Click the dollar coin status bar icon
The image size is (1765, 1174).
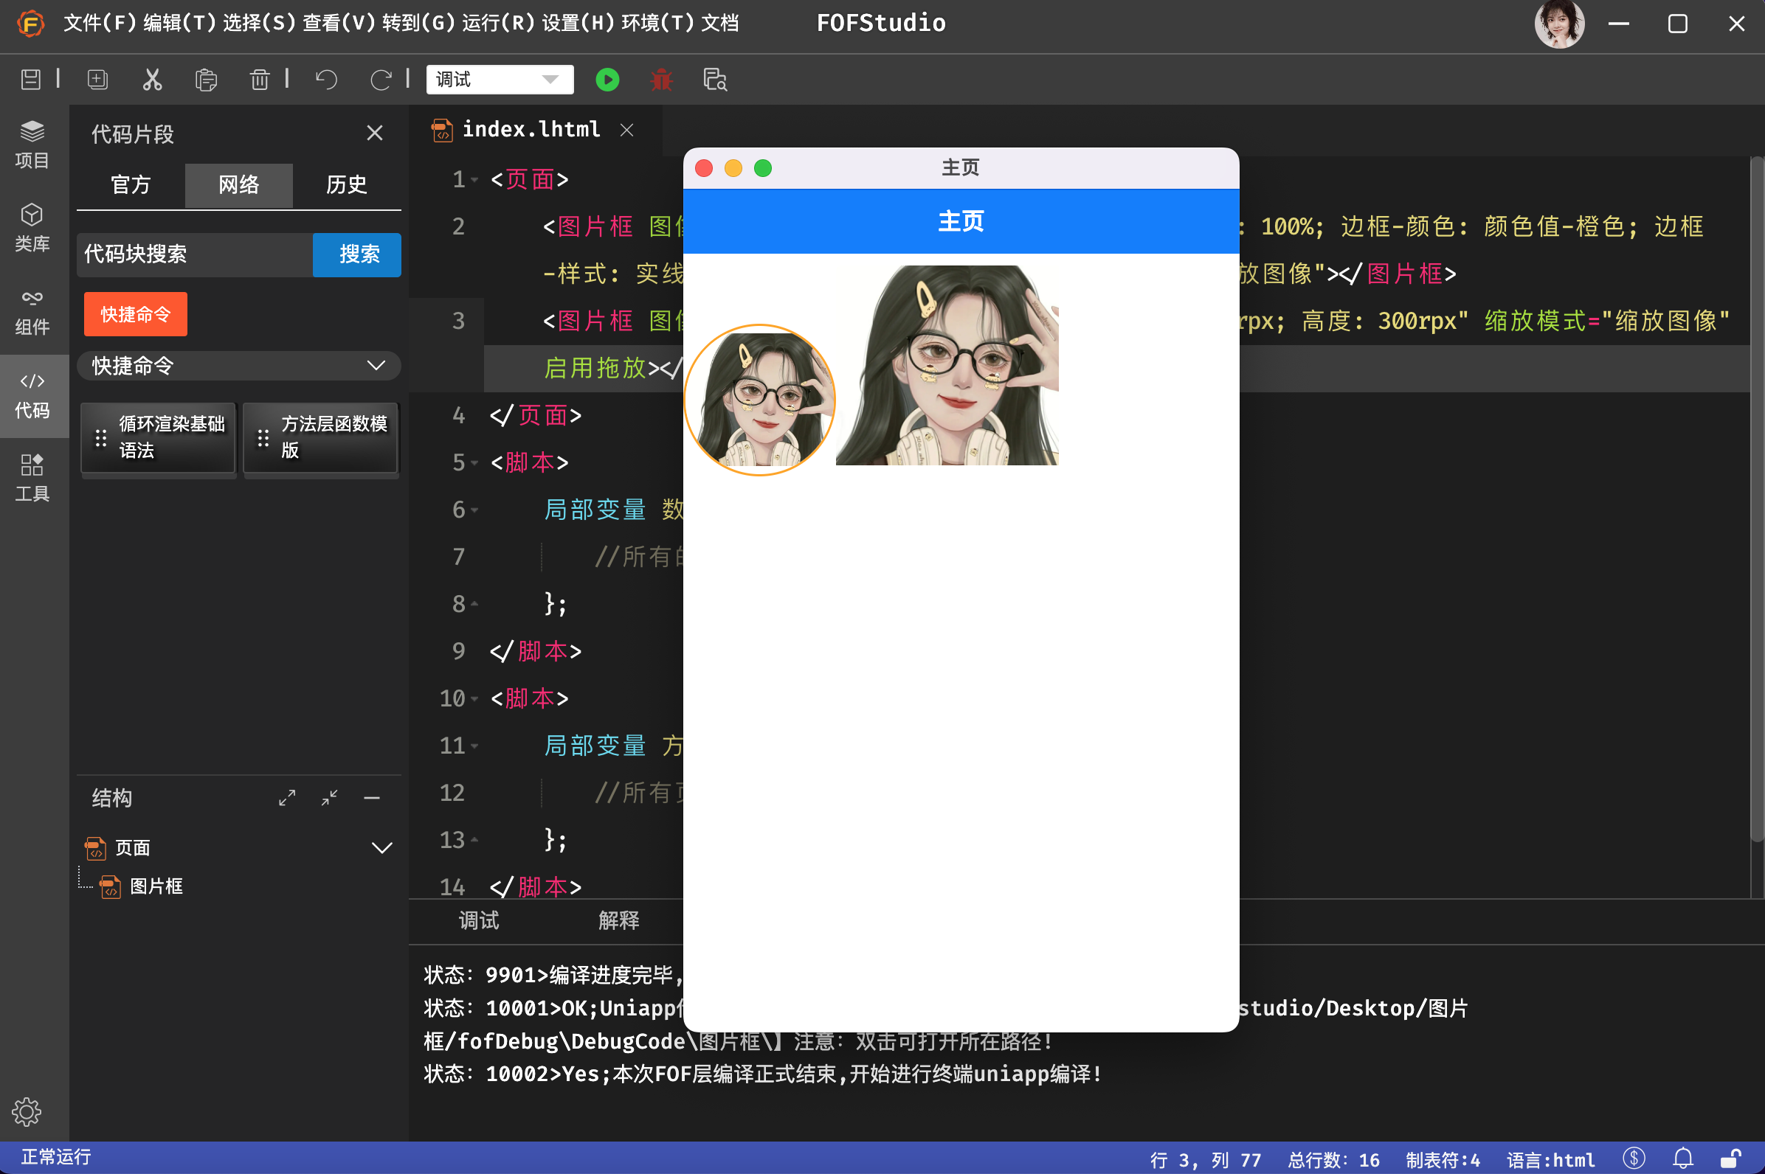tap(1633, 1159)
